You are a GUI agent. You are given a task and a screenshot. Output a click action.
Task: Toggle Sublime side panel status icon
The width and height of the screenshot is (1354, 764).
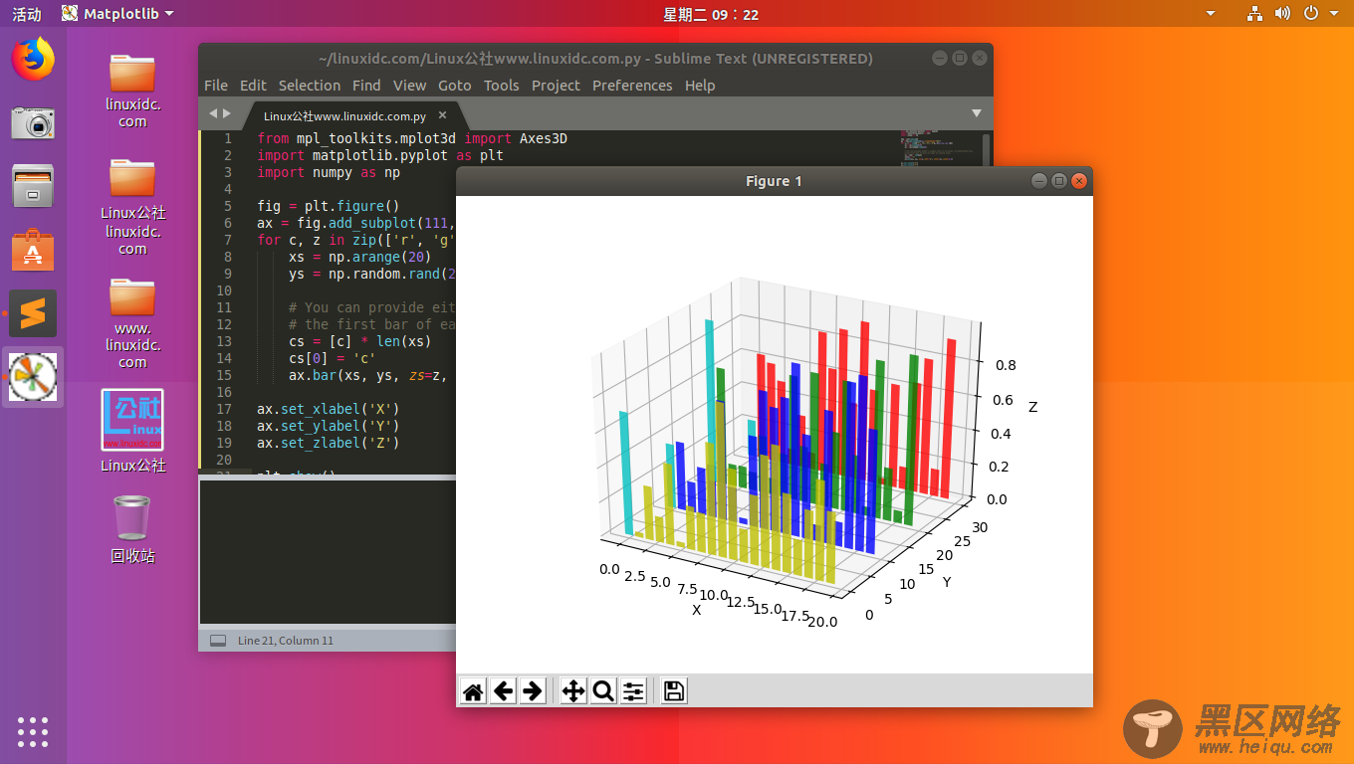tap(217, 641)
